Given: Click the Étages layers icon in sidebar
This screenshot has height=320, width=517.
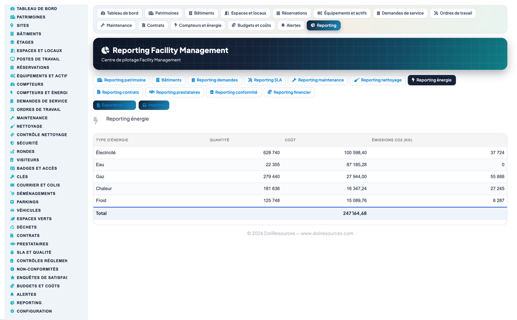Looking at the screenshot, I should click(12, 42).
